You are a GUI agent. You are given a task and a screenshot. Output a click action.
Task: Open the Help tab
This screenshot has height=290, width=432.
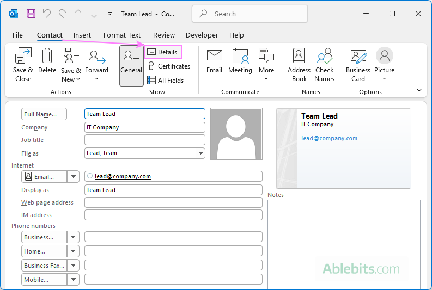tap(236, 35)
